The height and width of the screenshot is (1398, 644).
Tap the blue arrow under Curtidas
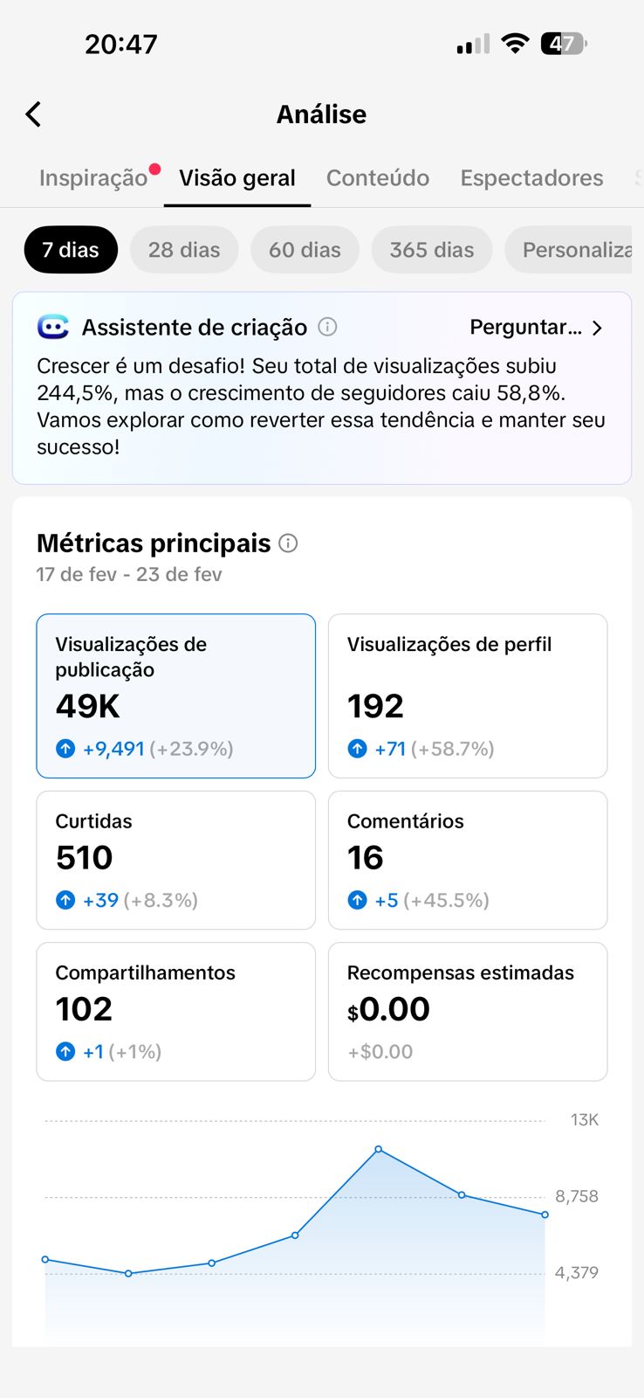click(x=65, y=900)
